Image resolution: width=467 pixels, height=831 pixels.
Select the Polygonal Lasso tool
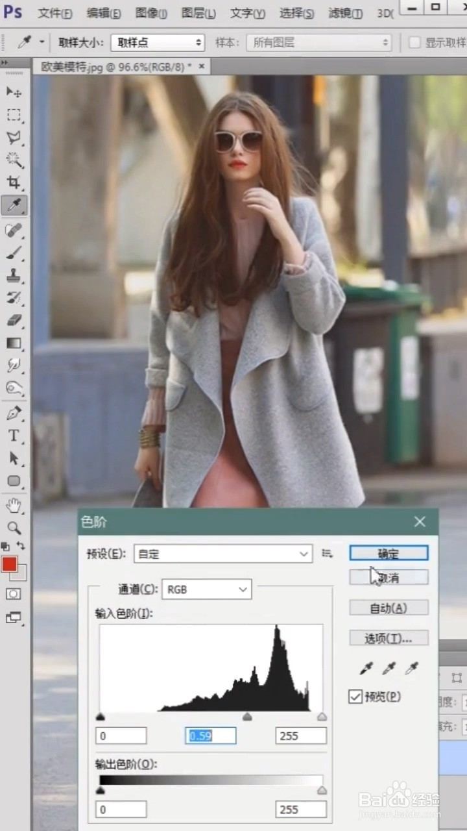pos(14,138)
